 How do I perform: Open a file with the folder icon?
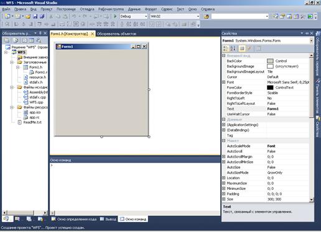(x=28, y=16)
